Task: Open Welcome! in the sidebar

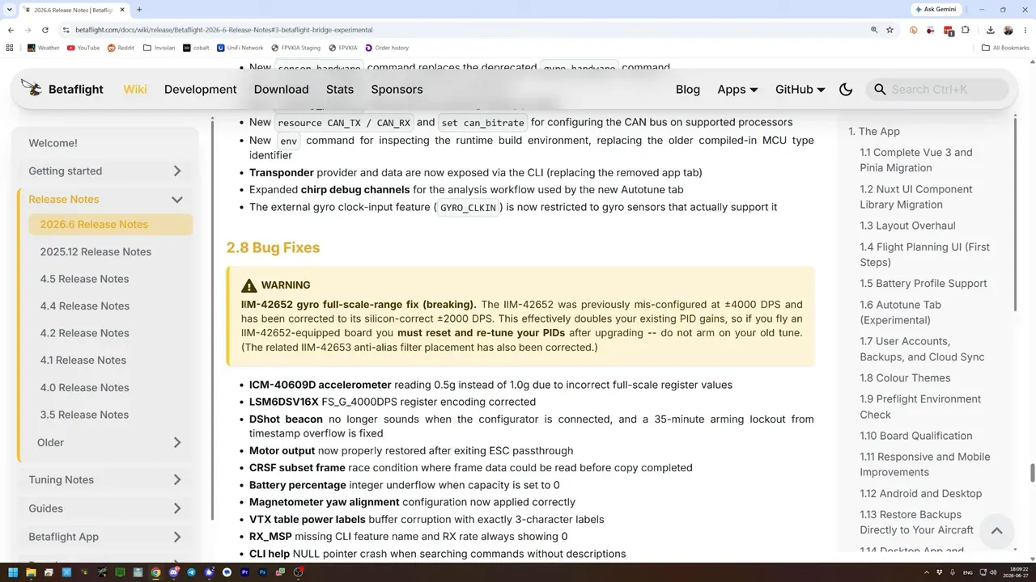Action: coord(53,143)
